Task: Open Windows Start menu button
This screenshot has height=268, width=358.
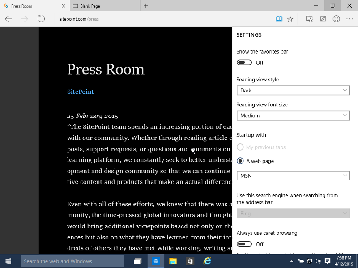Action: [x=8, y=261]
